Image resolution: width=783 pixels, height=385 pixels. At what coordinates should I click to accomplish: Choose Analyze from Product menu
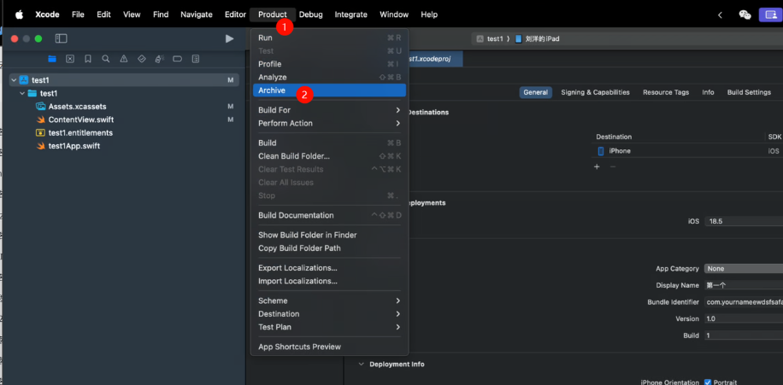click(329, 78)
